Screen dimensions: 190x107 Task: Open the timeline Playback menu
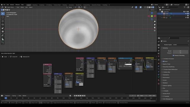coord(8,96)
